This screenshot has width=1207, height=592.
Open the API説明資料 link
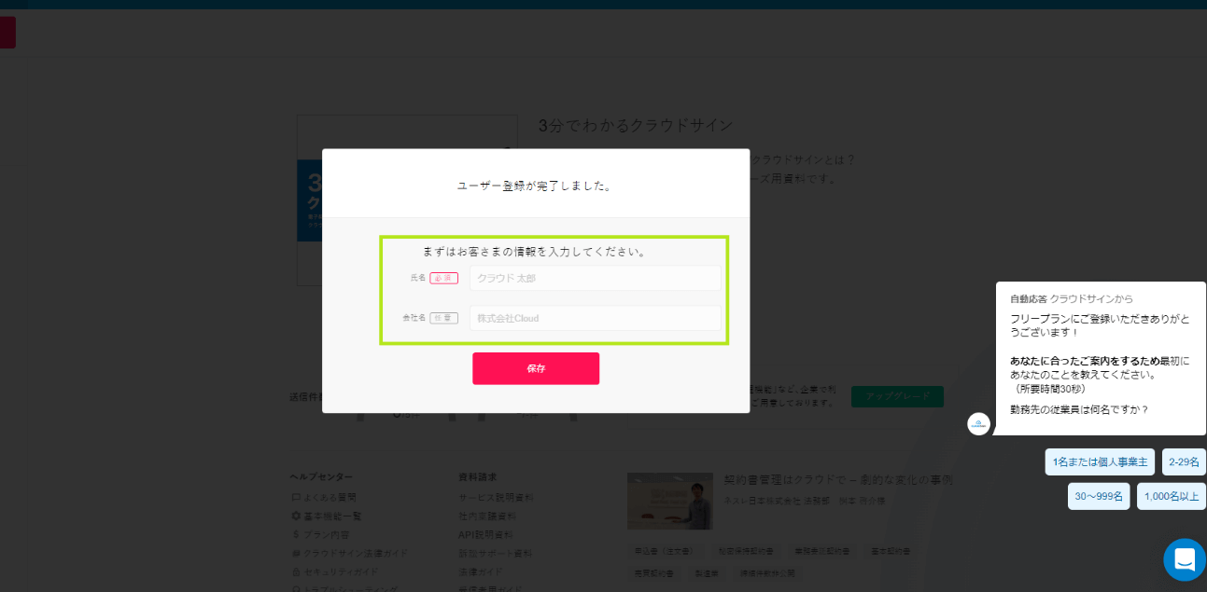point(485,534)
